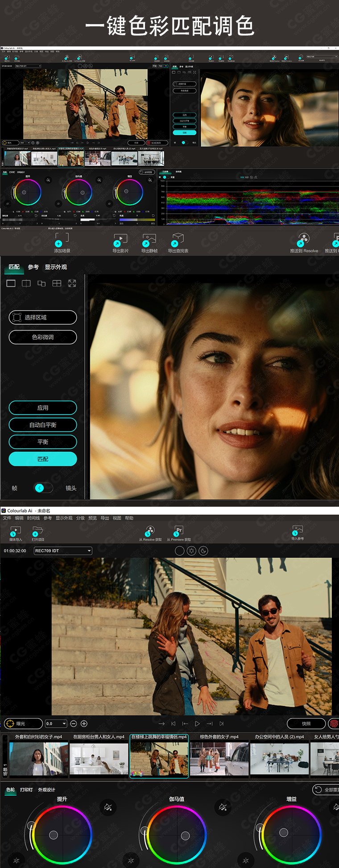Toggle the empty circle viewer mode button
This screenshot has height=868, width=339.
click(179, 551)
